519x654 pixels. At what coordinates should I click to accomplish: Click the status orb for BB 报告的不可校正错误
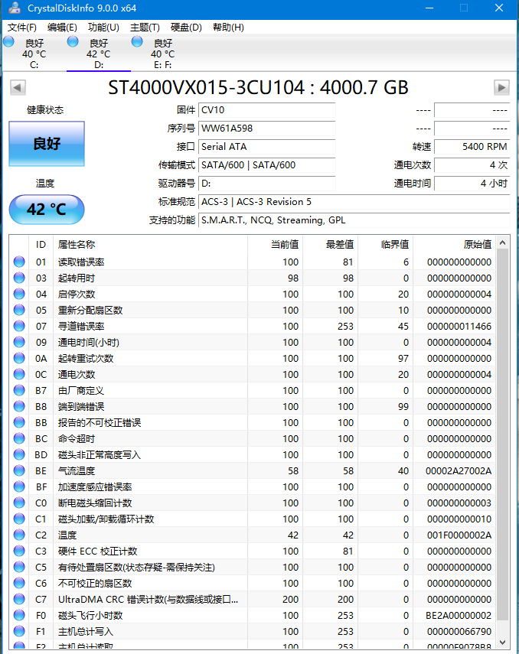tap(19, 422)
